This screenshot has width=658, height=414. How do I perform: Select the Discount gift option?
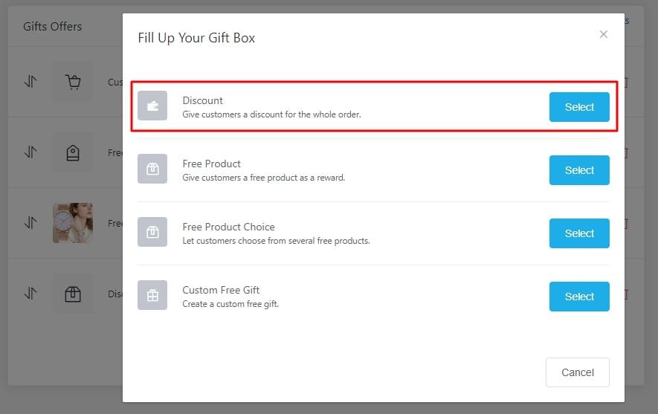(x=579, y=107)
